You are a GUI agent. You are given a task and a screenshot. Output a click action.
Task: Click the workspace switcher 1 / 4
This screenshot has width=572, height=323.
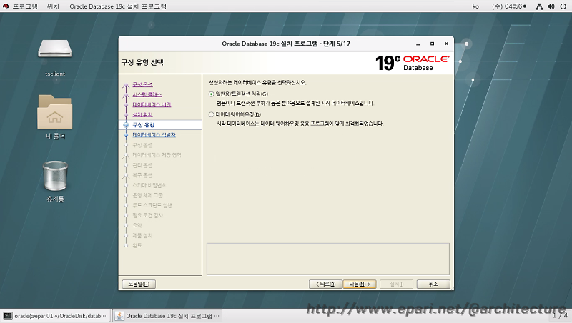point(560,315)
